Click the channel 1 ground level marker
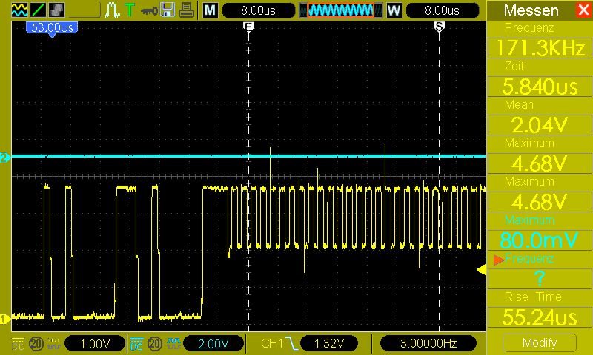The image size is (593, 355). (5, 319)
